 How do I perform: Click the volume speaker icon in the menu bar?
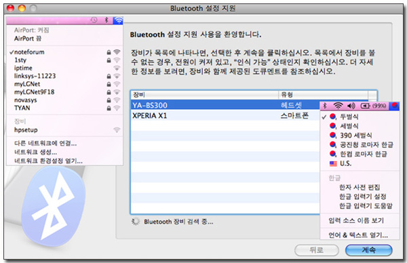351,106
